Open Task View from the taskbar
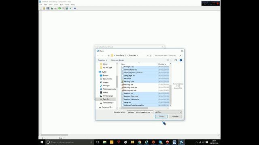The width and height of the screenshot is (259, 145). pyautogui.click(x=98, y=142)
